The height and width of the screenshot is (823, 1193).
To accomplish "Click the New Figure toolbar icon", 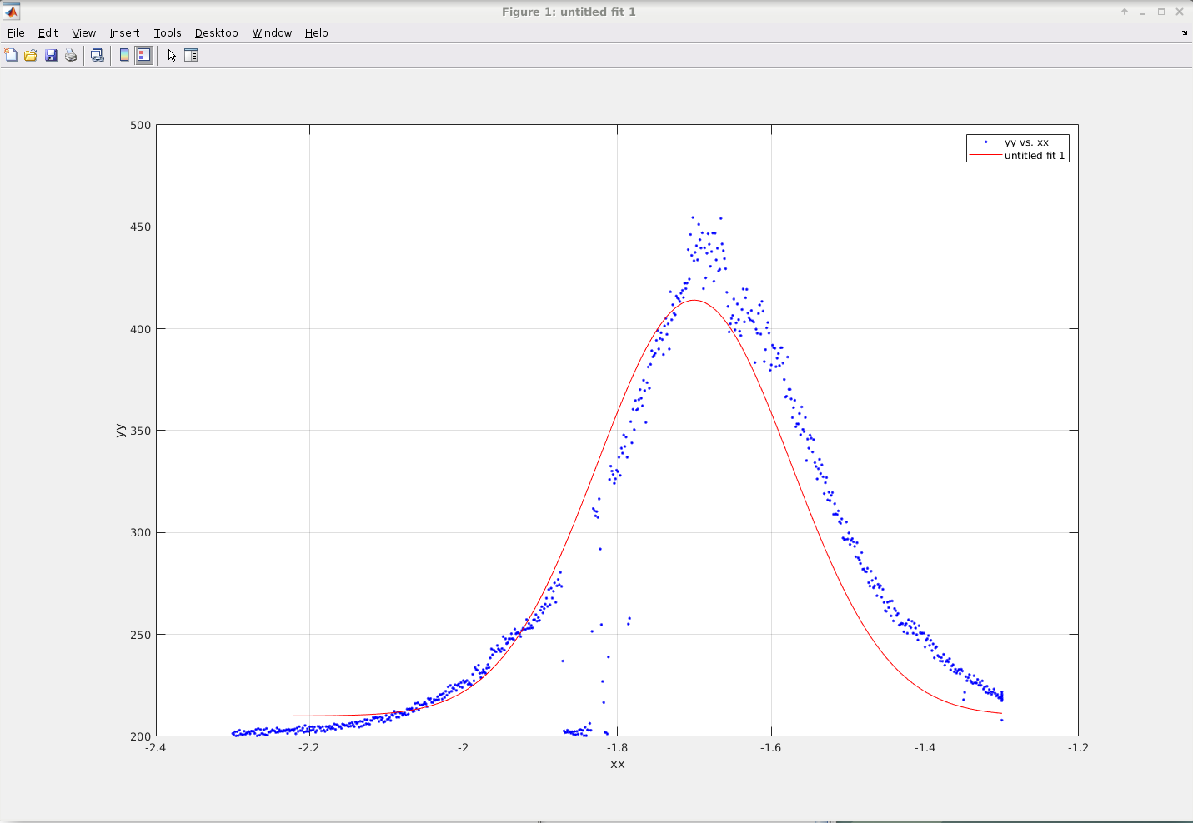I will 11,55.
